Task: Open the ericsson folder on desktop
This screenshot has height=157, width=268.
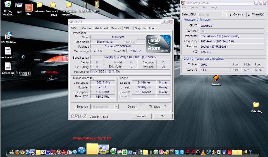Action: [x=40, y=7]
